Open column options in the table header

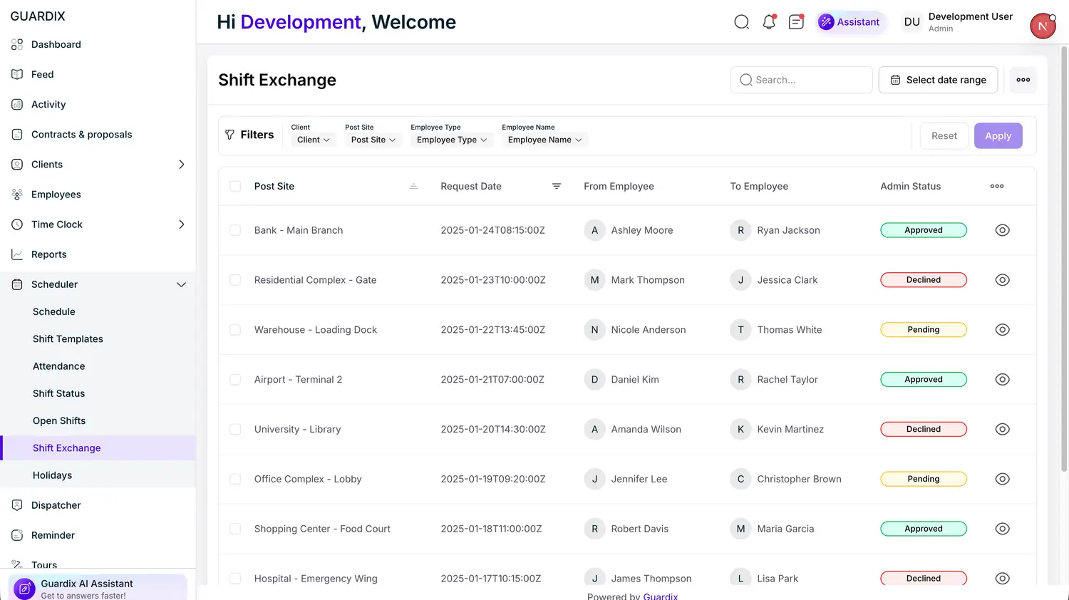pos(997,186)
